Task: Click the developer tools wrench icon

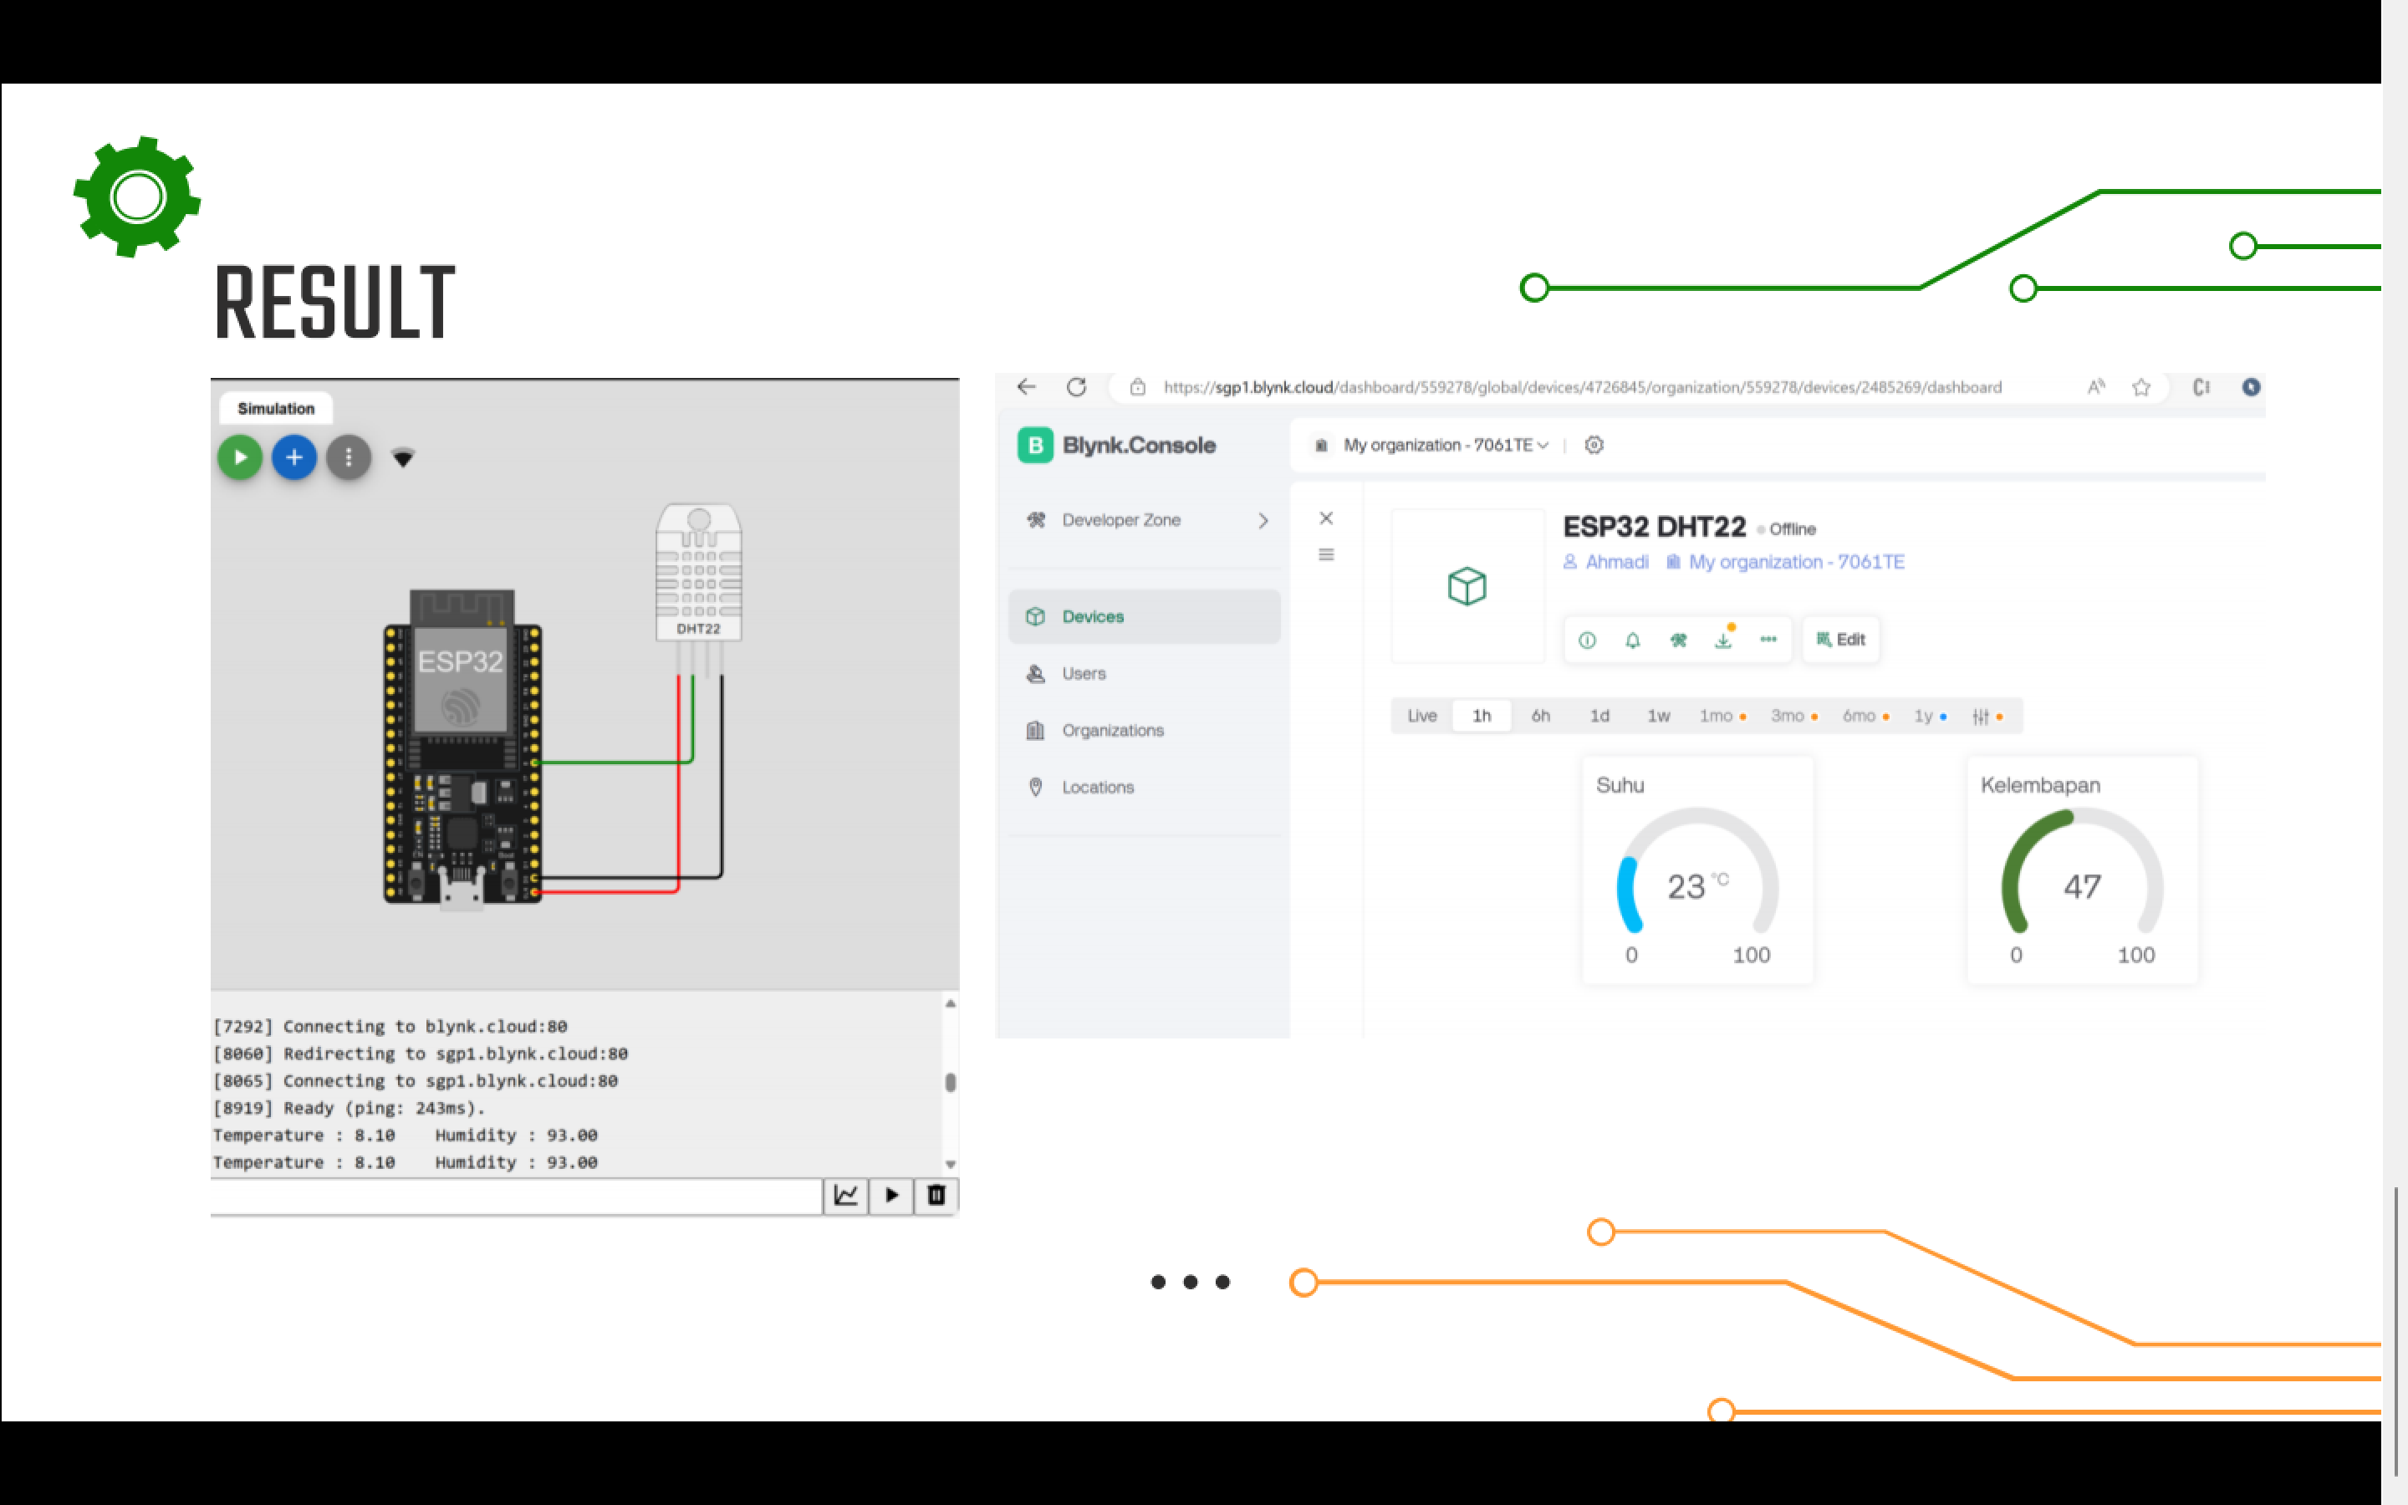Action: pyautogui.click(x=1679, y=640)
